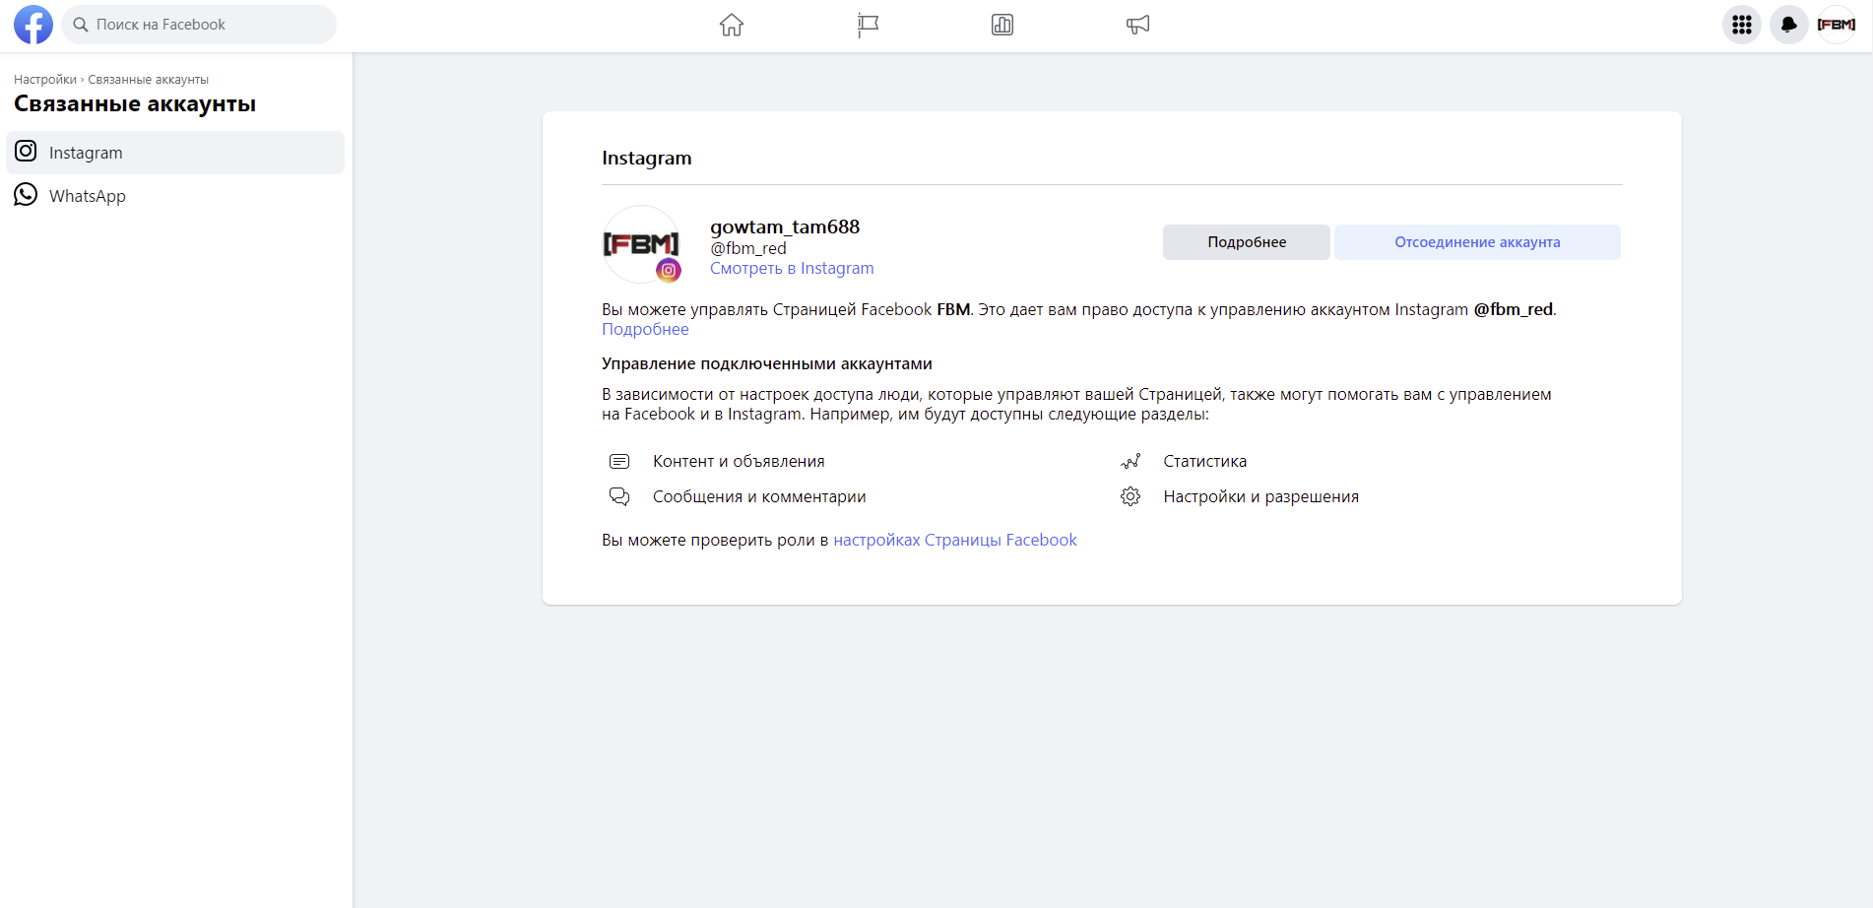Click the FBM account profile picture

[639, 242]
